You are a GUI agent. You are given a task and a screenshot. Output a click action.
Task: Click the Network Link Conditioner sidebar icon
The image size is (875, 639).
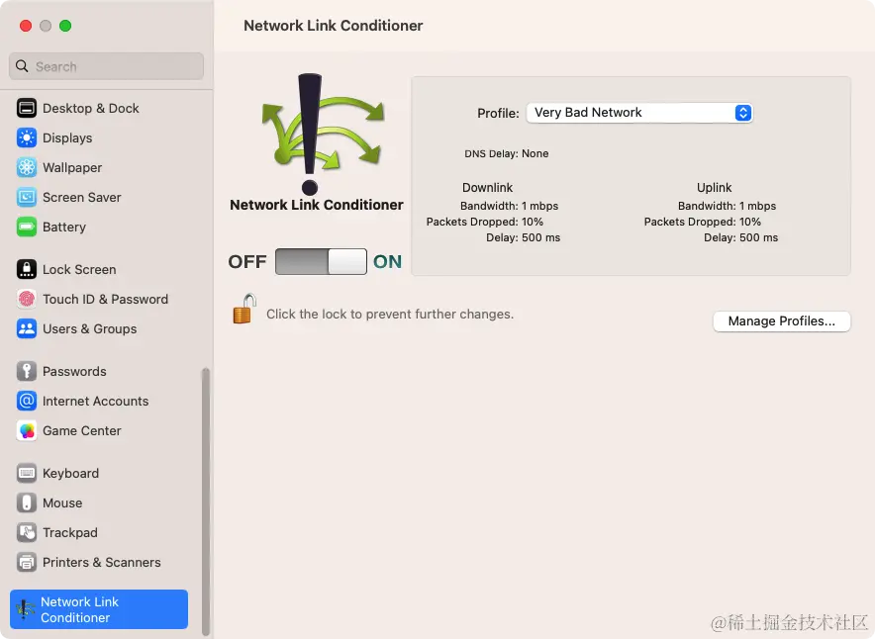click(25, 609)
